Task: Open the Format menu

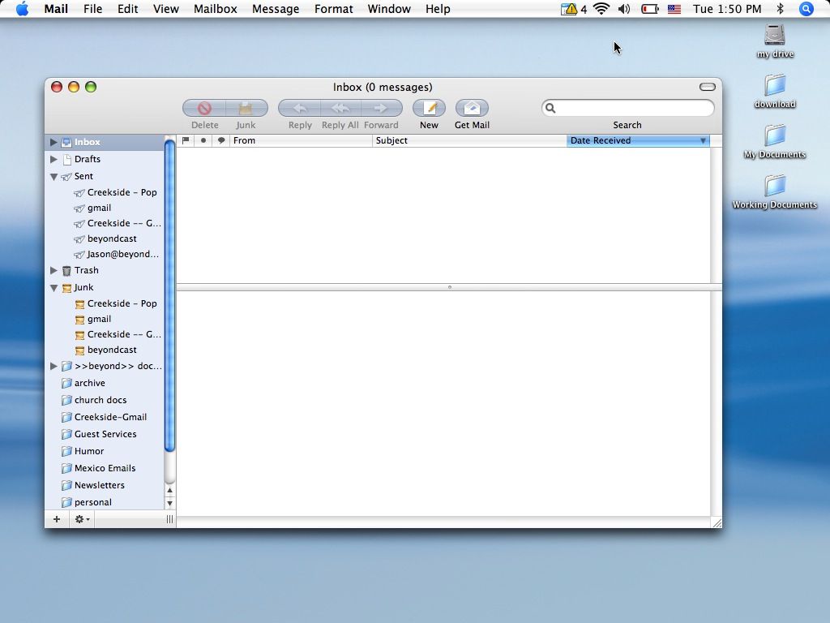Action: pos(333,9)
